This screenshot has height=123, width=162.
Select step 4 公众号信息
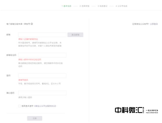pyautogui.click(x=121, y=6)
